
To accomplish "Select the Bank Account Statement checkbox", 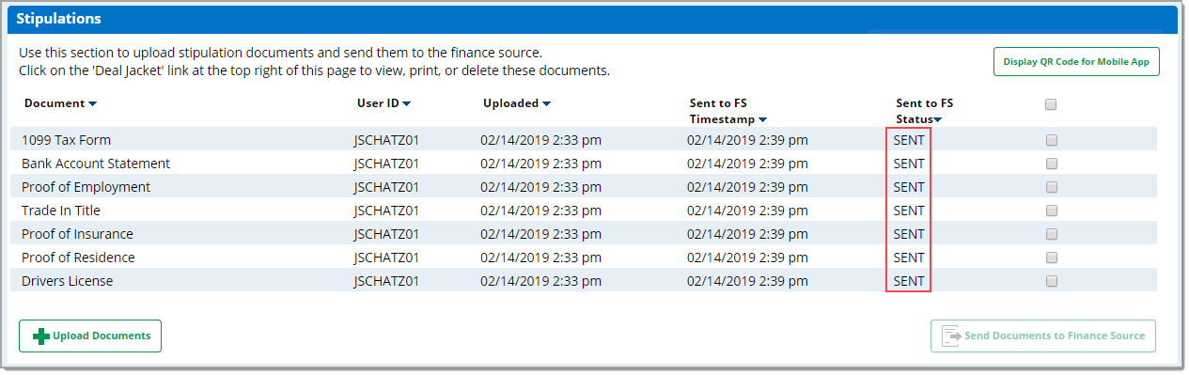I will (x=1052, y=164).
